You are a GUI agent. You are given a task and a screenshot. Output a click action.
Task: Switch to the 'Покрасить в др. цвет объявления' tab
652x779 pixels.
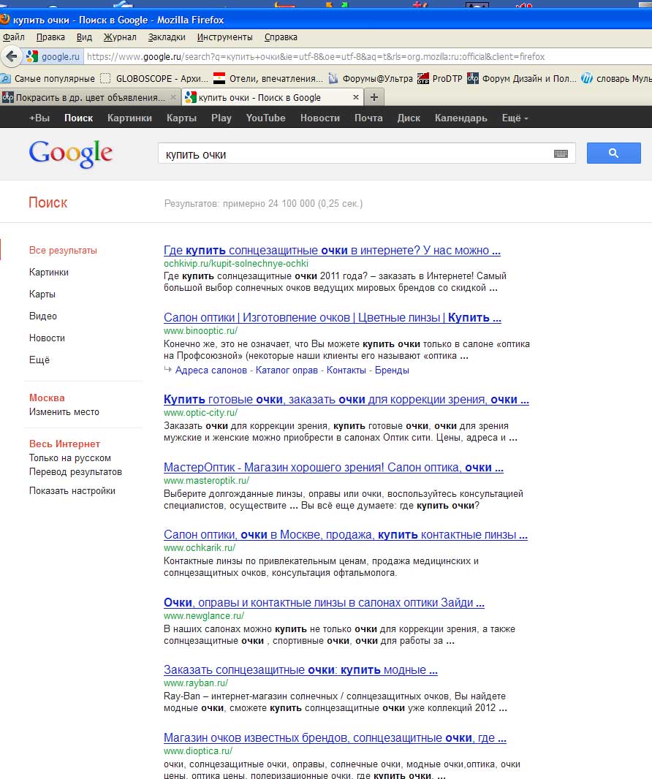coord(89,97)
